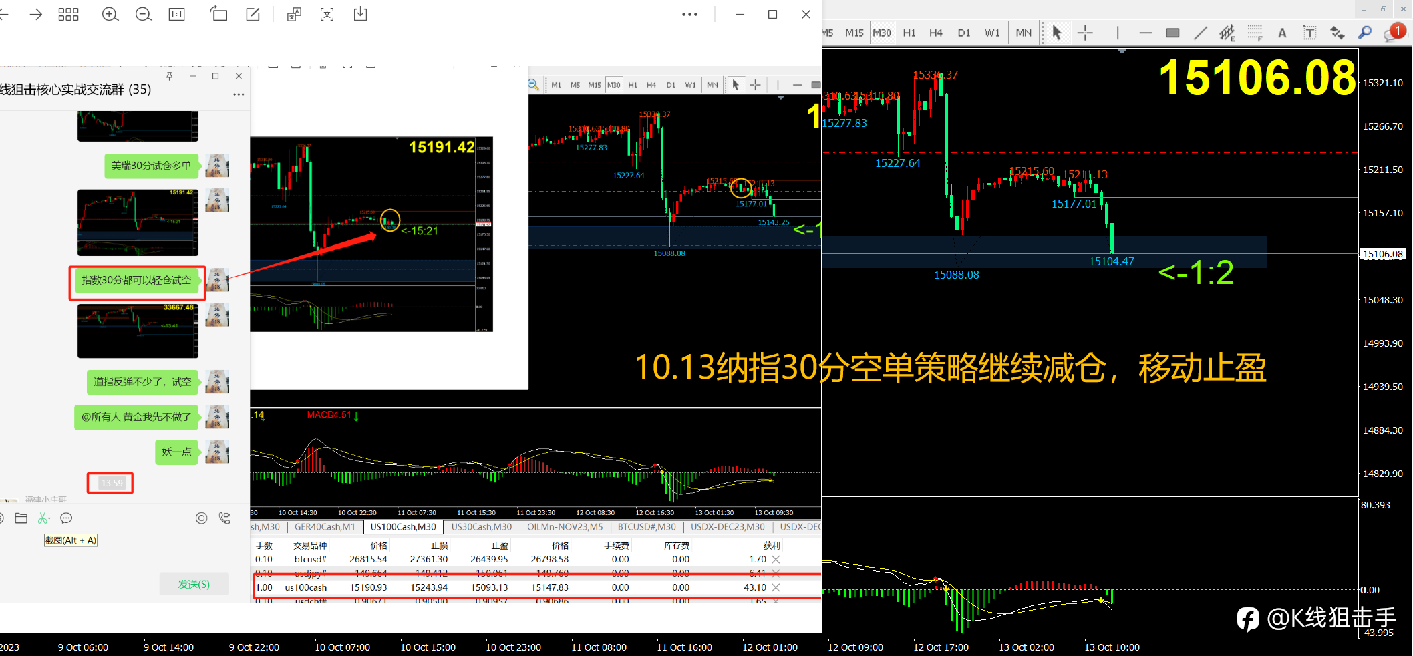Switch to US30Cash,M30 chart tab
This screenshot has height=656, width=1413.
pyautogui.click(x=481, y=527)
